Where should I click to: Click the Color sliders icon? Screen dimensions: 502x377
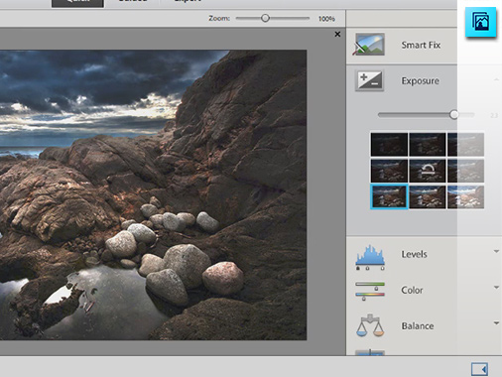coord(370,291)
